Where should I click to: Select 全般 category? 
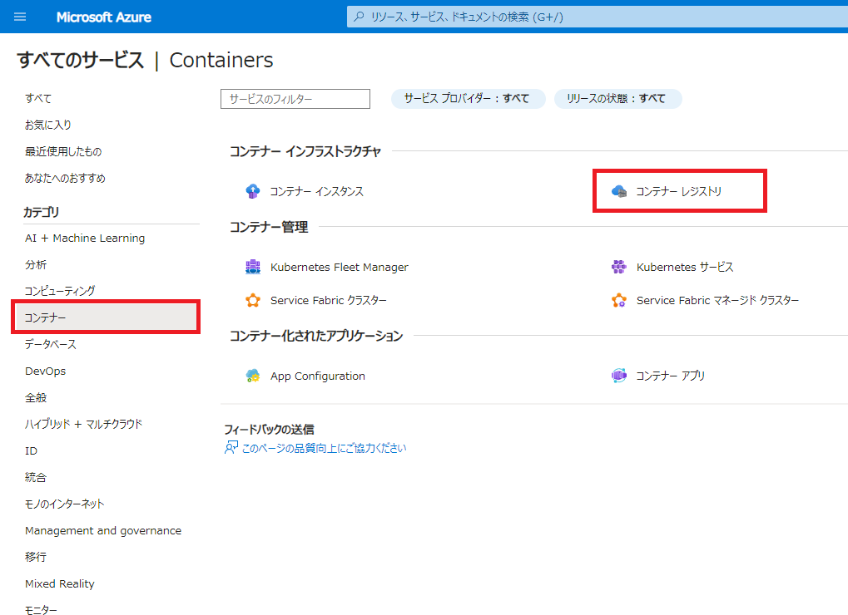click(x=36, y=398)
